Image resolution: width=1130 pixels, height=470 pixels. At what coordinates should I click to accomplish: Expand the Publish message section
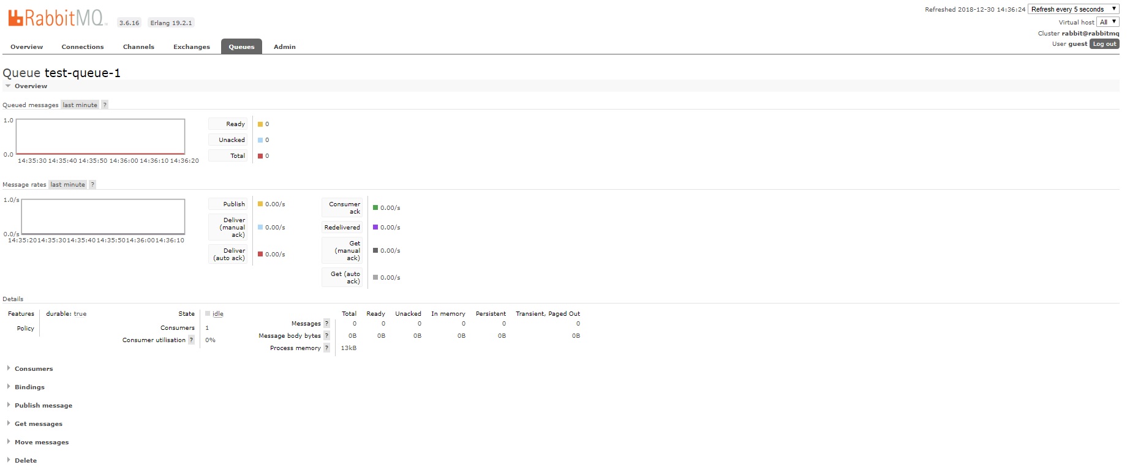point(43,406)
